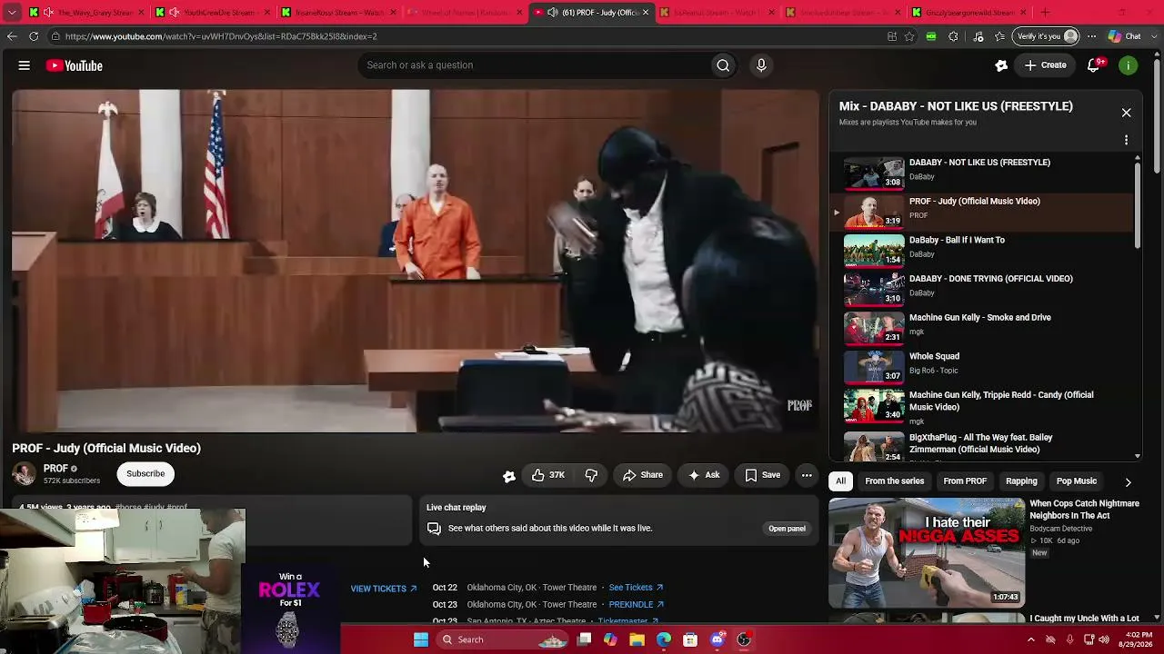
Task: Open the Copilot Chat button in Edge
Action: tap(1125, 36)
